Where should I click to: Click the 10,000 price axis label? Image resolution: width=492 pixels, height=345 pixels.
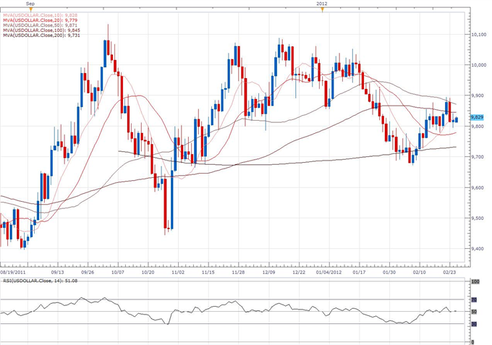477,64
